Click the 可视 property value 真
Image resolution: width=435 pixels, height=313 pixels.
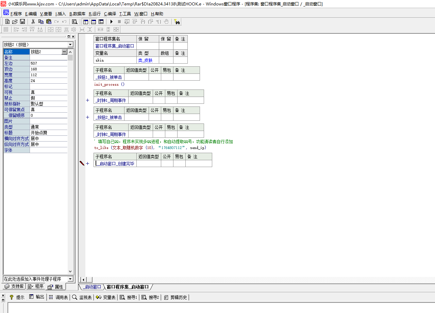coord(49,92)
